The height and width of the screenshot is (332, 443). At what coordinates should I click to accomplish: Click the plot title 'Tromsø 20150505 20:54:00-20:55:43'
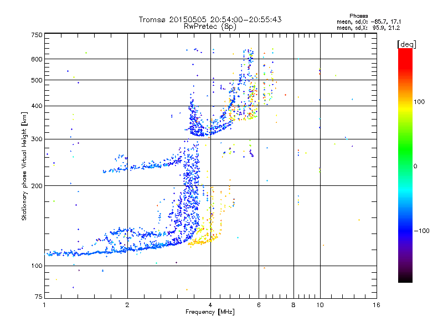coord(210,19)
